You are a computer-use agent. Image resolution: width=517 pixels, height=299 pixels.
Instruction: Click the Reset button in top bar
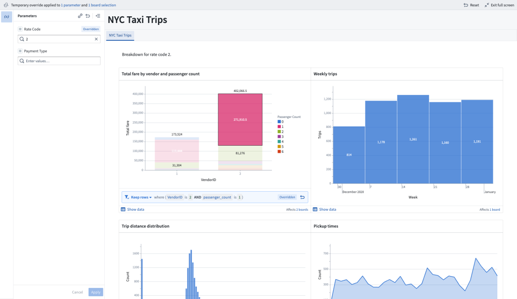pyautogui.click(x=471, y=5)
